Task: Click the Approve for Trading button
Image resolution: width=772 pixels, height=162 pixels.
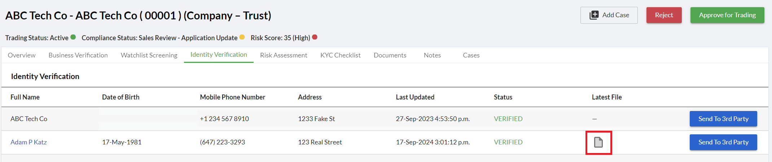Action: [x=727, y=15]
